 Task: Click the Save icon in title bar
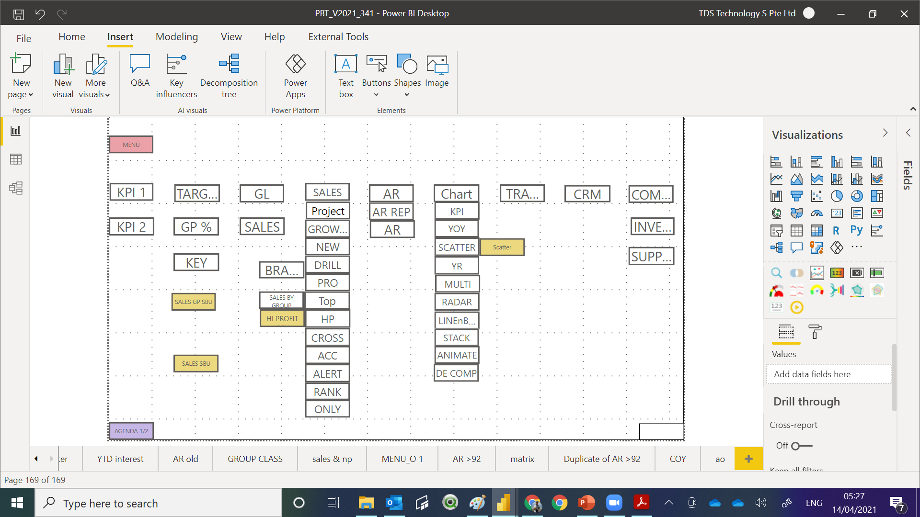click(x=19, y=14)
